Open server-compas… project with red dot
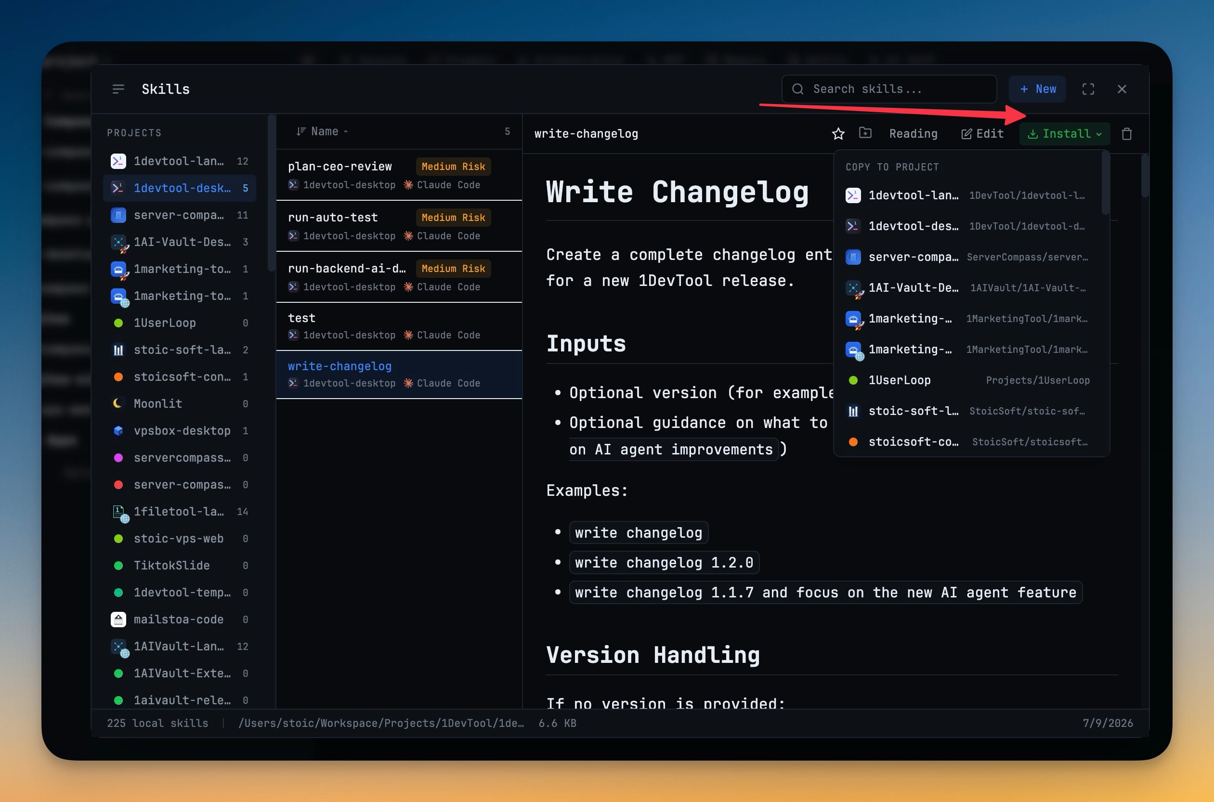1214x802 pixels. click(x=180, y=484)
